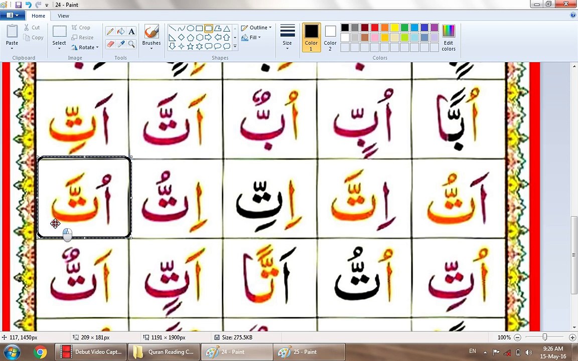
Task: Choose the Oval callout shape
Action: pyautogui.click(x=217, y=46)
